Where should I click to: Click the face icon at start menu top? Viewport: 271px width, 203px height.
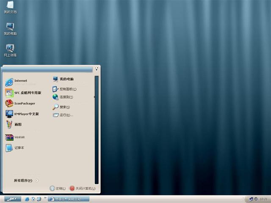tap(97, 69)
